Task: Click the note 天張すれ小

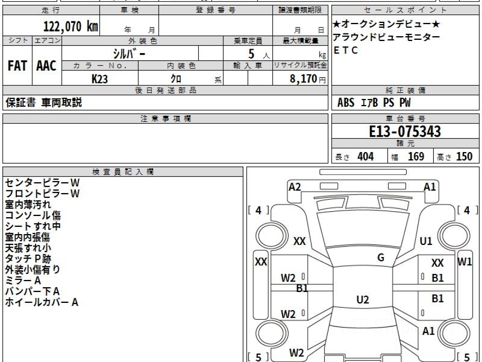Action: click(28, 248)
